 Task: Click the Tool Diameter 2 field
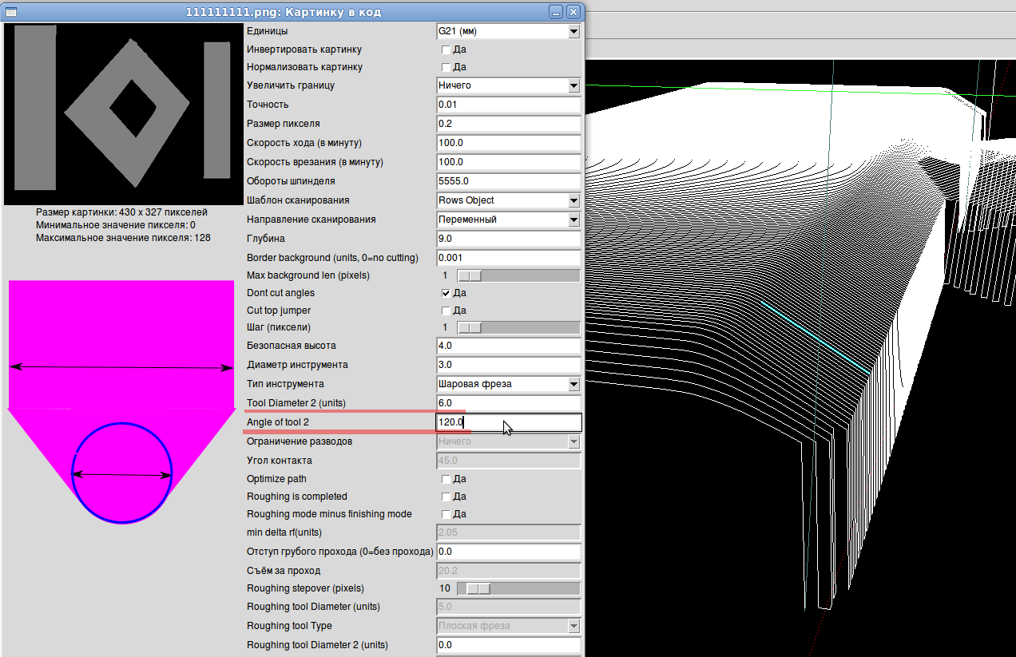508,403
